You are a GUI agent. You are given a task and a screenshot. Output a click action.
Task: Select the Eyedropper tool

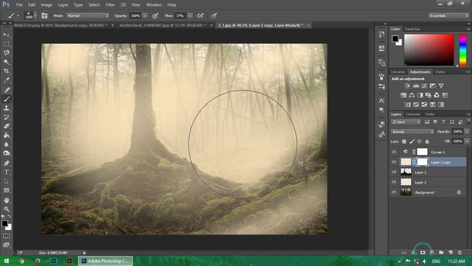pos(6,80)
